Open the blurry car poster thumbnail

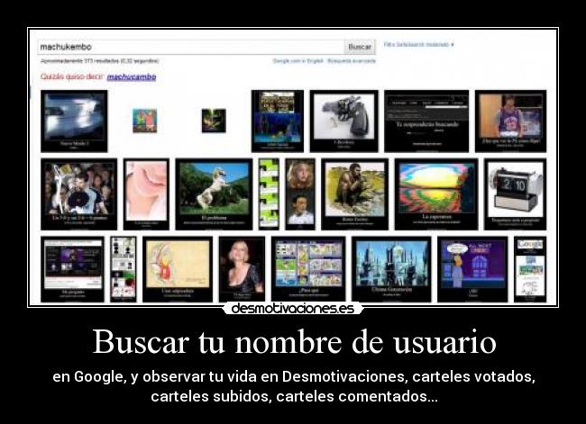pos(74,121)
